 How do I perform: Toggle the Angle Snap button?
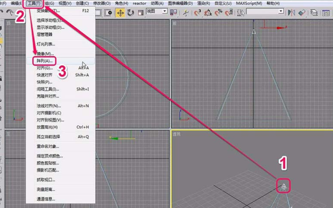tap(208, 13)
